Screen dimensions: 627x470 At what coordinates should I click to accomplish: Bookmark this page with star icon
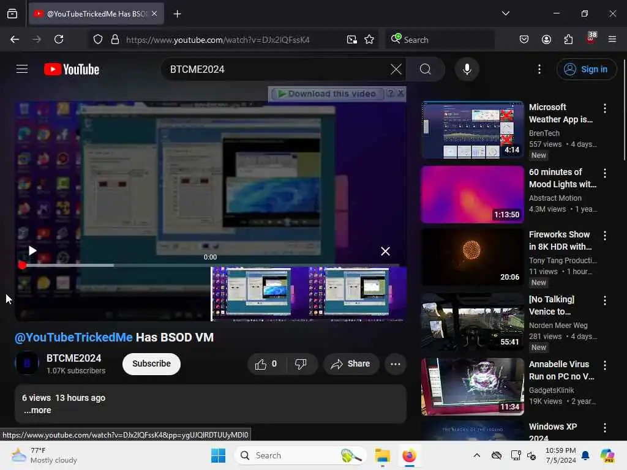pos(369,40)
